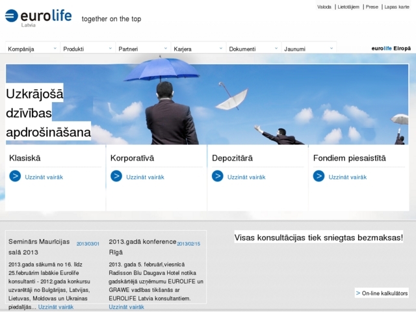Click Uzzināt vairāk under Klasiskā
The width and height of the screenshot is (416, 312).
point(44,177)
